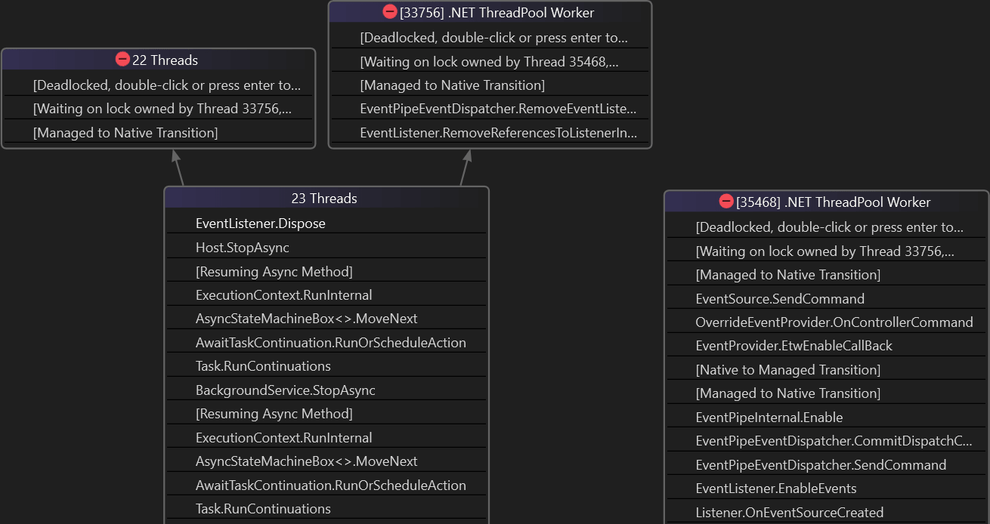This screenshot has width=990, height=524.
Task: Select the EventPipeEventDispatcher.SendCommand frame
Action: (x=820, y=465)
